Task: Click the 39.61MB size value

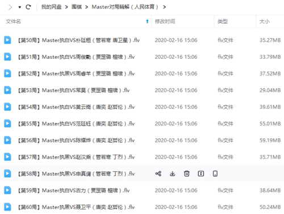Action: pyautogui.click(x=270, y=107)
